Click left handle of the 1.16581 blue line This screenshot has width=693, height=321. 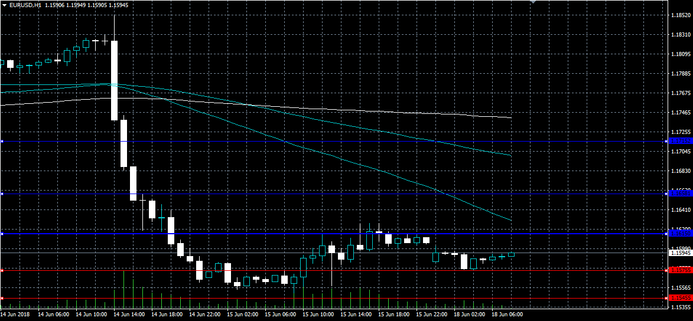[2, 194]
